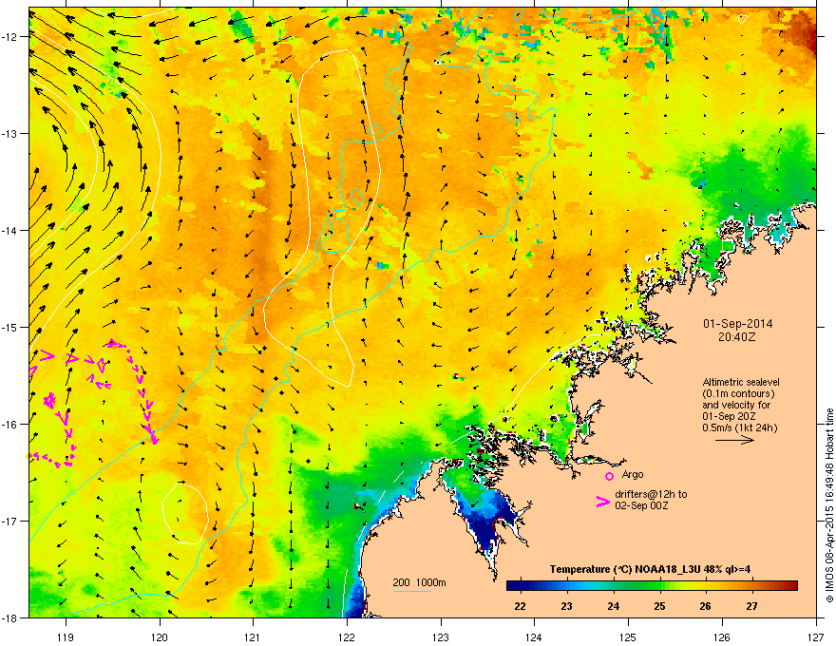The height and width of the screenshot is (646, 836).
Task: Click longitude axis label 126
Action: pyautogui.click(x=722, y=636)
